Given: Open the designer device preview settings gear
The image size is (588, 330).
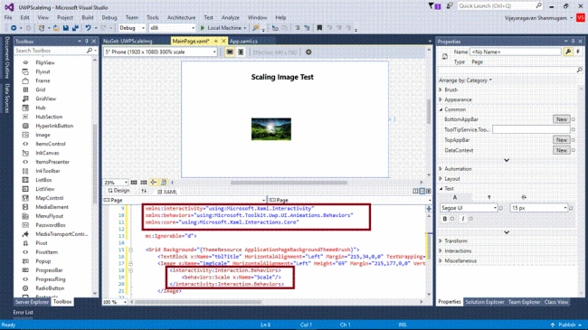Looking at the screenshot, I should (x=308, y=52).
